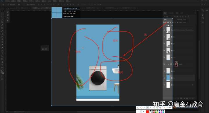Hide the topmost layer via eye icon
The width and height of the screenshot is (209, 113).
pos(164,30)
